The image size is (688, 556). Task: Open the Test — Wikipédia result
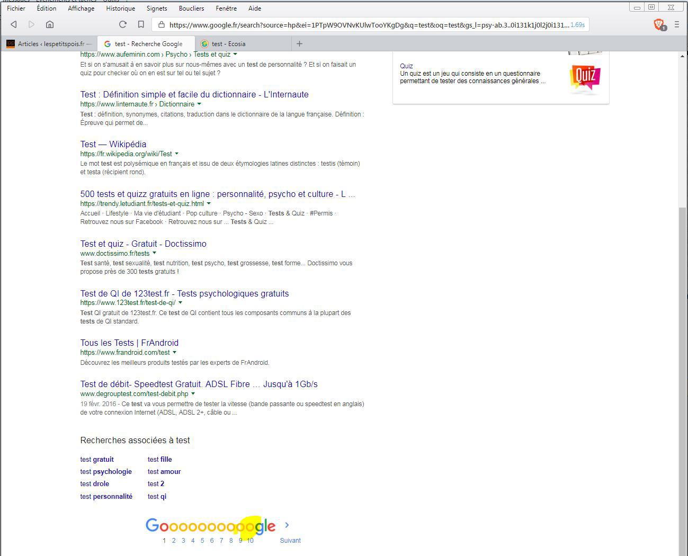point(113,144)
